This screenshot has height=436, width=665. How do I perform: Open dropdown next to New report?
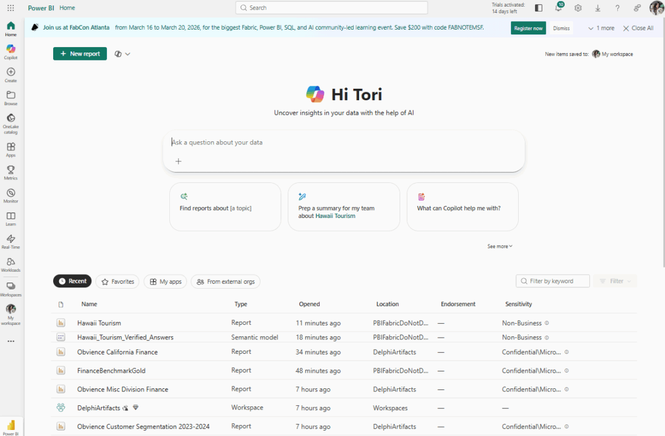tap(122, 54)
